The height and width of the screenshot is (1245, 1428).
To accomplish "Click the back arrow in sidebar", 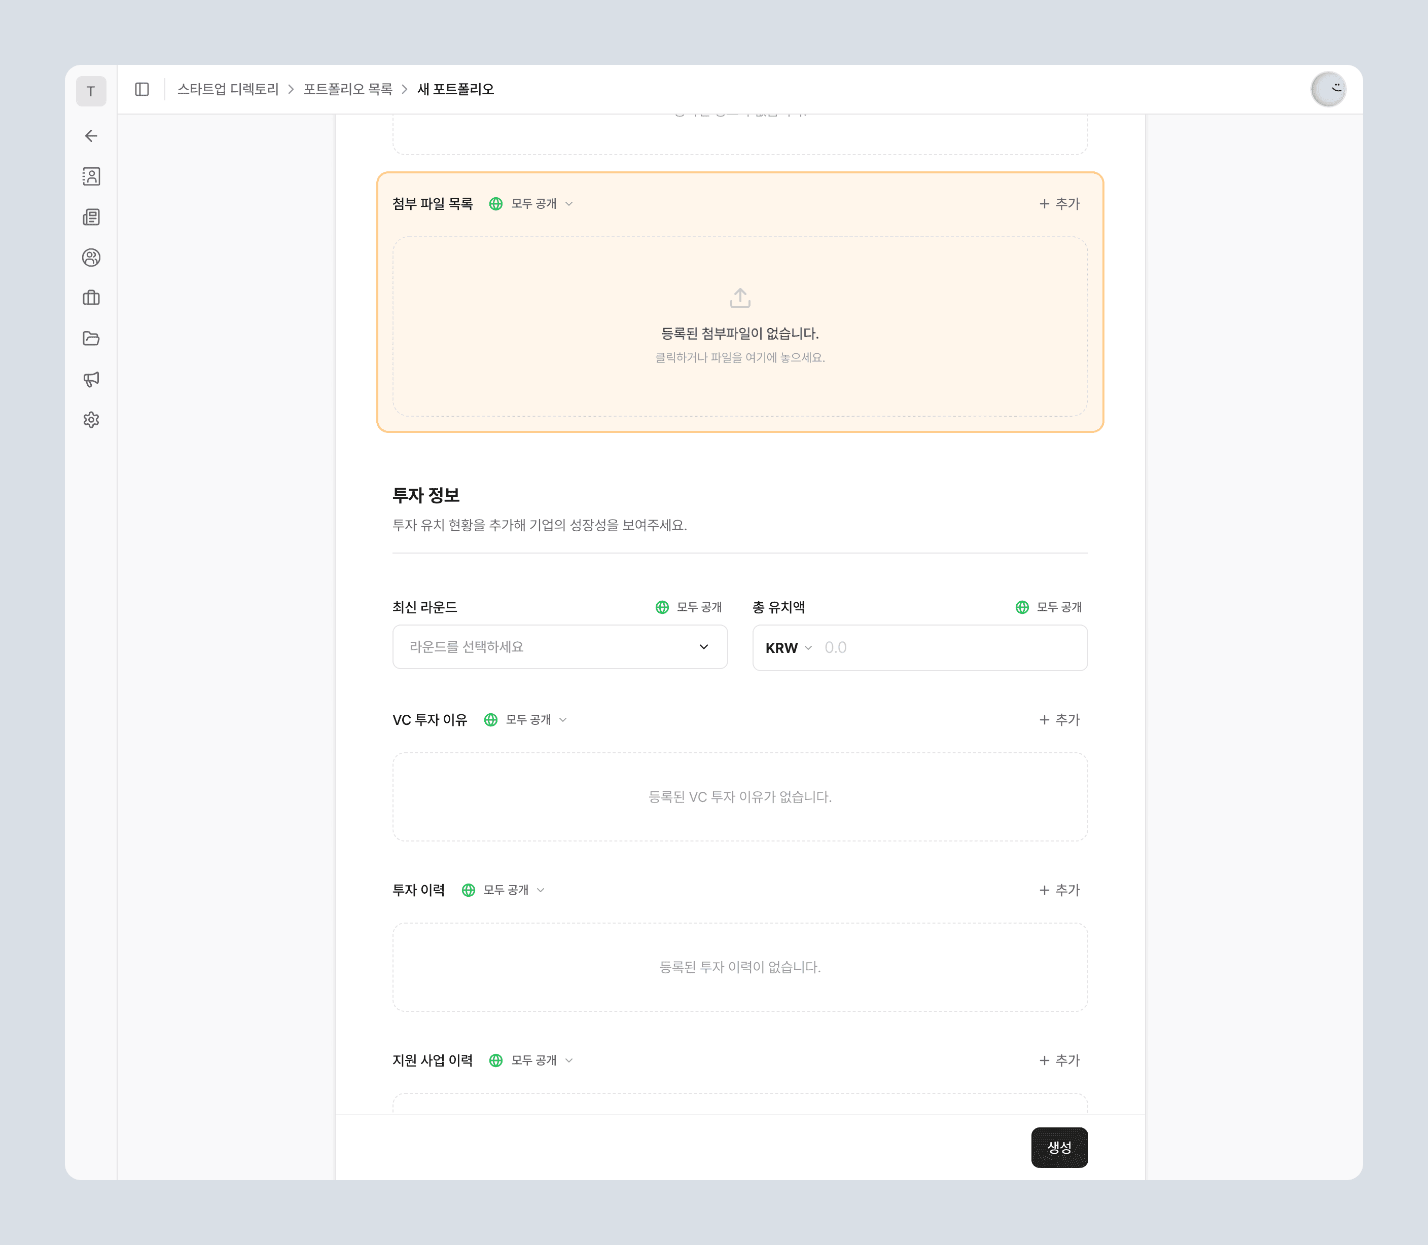I will 91,136.
